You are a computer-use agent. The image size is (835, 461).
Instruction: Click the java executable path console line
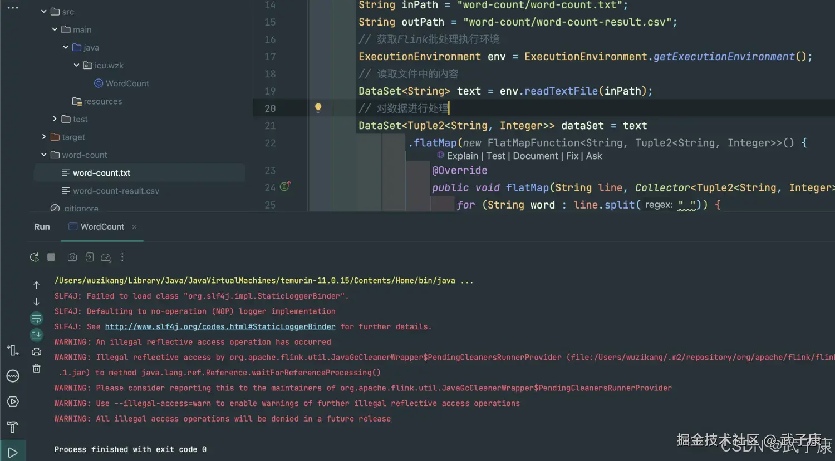click(264, 281)
